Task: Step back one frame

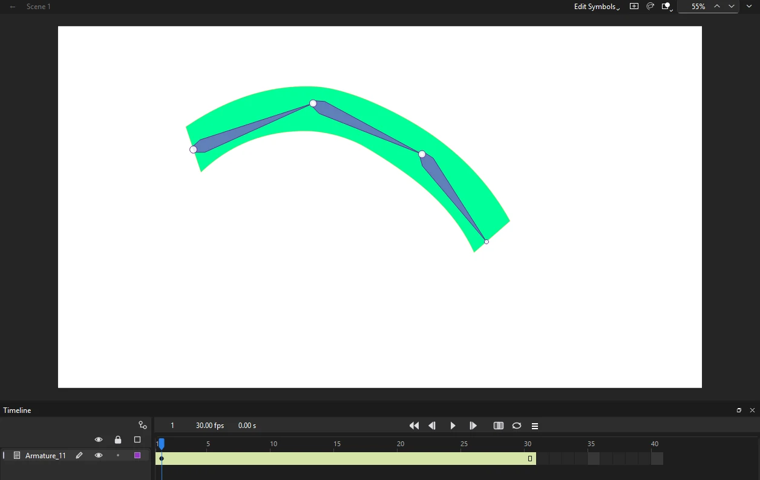Action: [x=432, y=426]
